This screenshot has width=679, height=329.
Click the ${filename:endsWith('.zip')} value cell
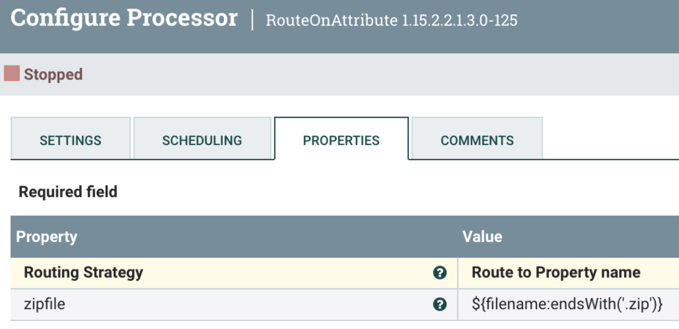pos(566,304)
